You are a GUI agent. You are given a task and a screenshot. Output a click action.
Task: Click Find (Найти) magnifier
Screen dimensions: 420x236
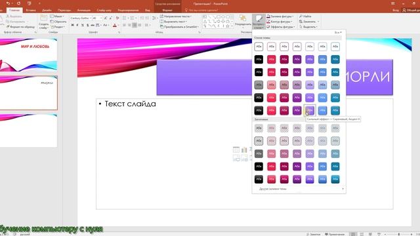[305, 16]
